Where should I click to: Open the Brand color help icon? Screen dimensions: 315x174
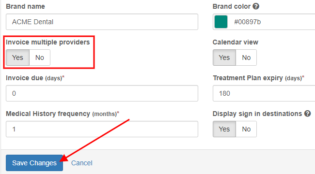(x=256, y=6)
